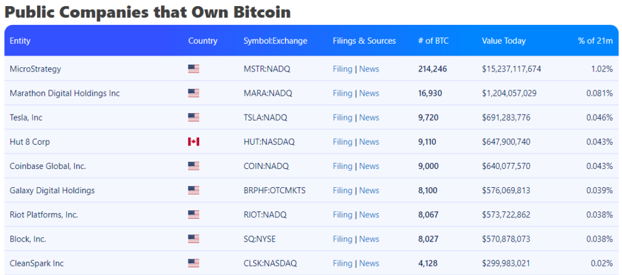The image size is (622, 275).
Task: Open News link for Coinbase Global
Action: pos(369,166)
